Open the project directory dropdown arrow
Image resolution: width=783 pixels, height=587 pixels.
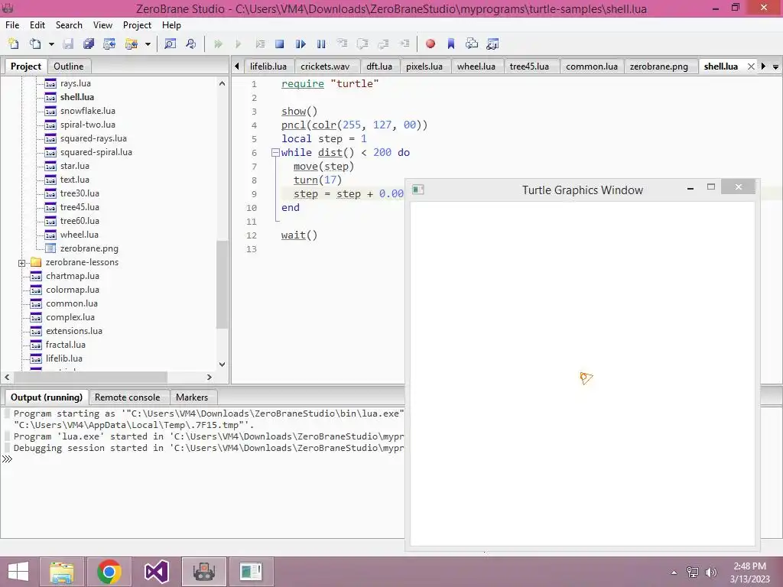[x=148, y=44]
